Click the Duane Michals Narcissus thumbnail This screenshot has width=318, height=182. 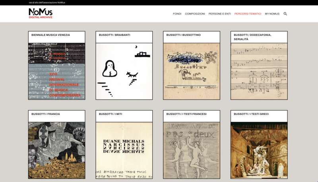click(x=124, y=150)
